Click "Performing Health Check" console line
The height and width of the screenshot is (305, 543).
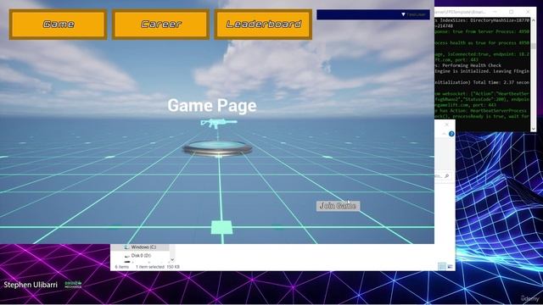472,65
